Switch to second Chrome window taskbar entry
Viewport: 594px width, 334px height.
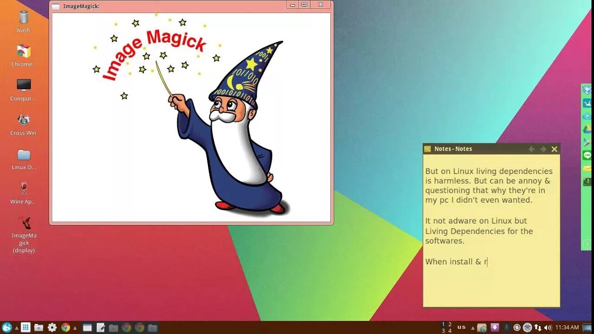[x=140, y=328]
